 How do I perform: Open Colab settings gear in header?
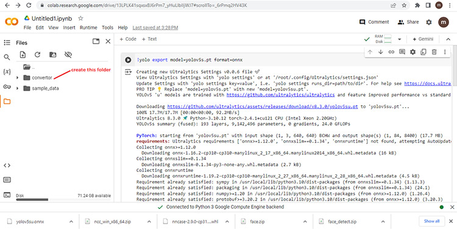[x=429, y=22]
